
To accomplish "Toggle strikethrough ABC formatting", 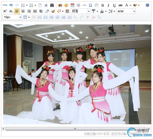I will coord(120,5).
